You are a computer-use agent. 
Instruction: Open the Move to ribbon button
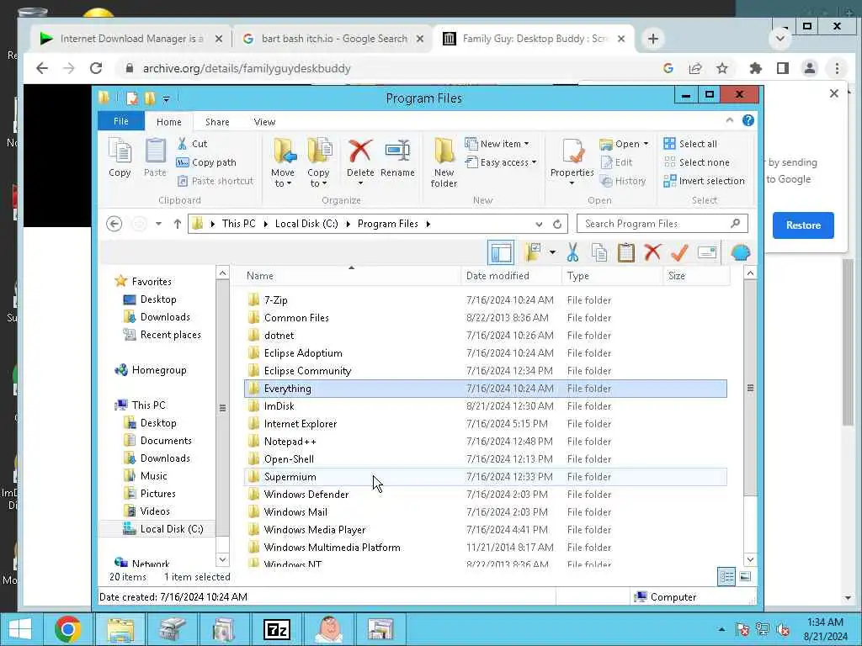click(283, 162)
